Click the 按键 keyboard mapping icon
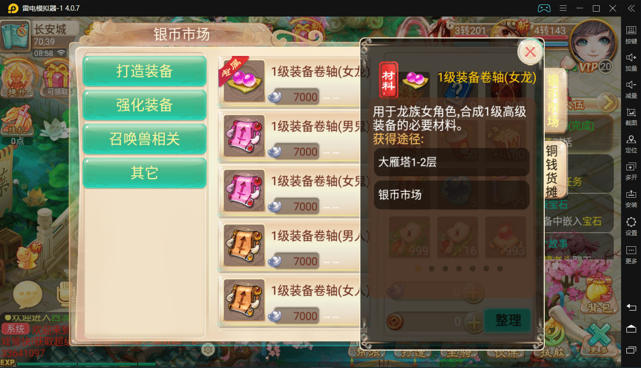641x368 pixels. [x=631, y=35]
